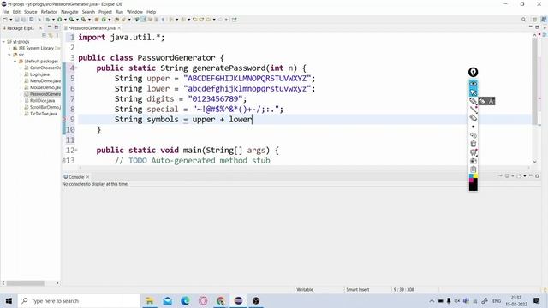Collapse the src folder node
This screenshot has width=548, height=308.
point(9,55)
